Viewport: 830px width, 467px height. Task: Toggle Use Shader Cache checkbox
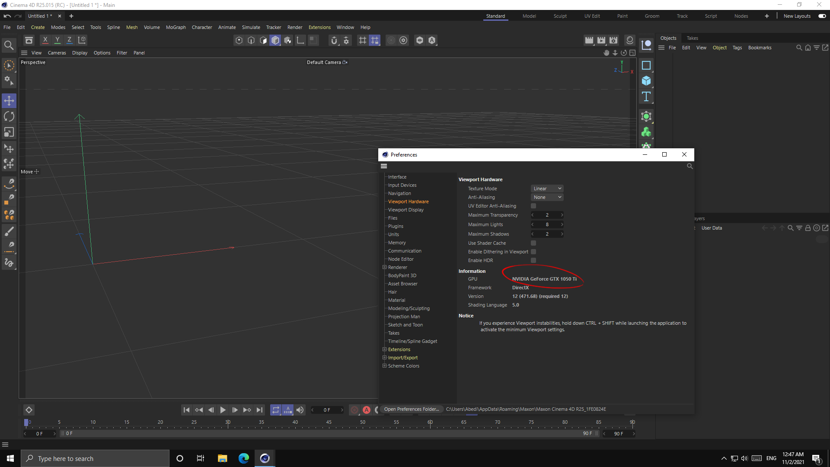click(x=533, y=243)
